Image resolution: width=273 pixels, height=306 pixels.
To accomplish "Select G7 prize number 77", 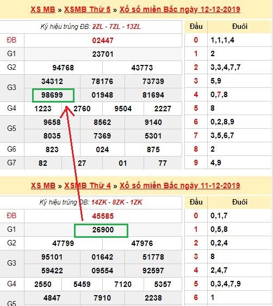I will tap(163, 163).
